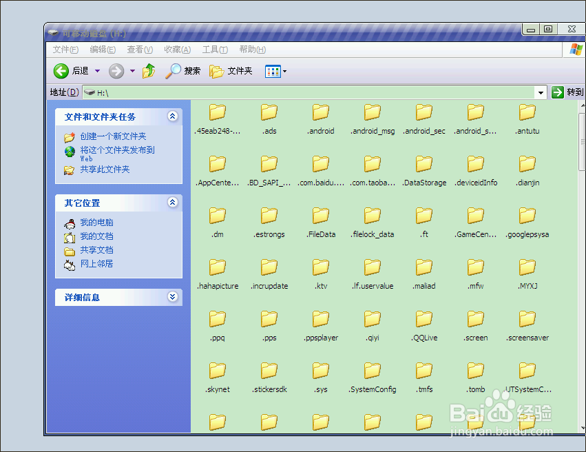This screenshot has width=586, height=452.
Task: Click 将这个文件夹发布到 Web link
Action: click(x=117, y=153)
